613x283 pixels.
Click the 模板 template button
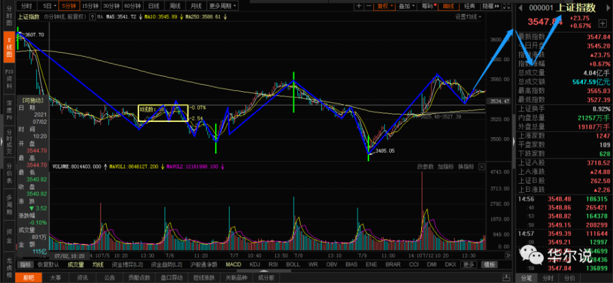point(489,265)
